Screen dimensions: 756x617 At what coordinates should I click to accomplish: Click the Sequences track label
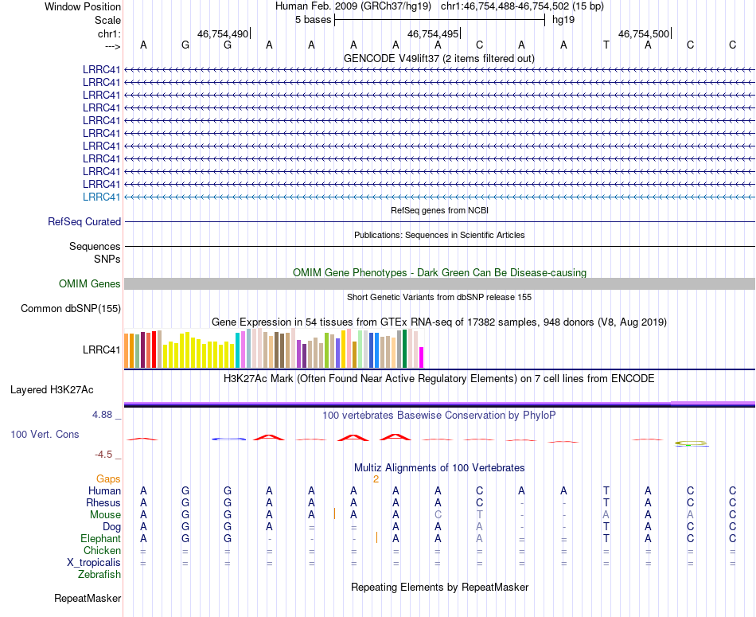point(95,246)
